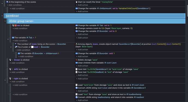This screenshot has width=188, height=102.
Task: Add a condition under 'Boxorder < childamount-1'
Action: (26, 56)
